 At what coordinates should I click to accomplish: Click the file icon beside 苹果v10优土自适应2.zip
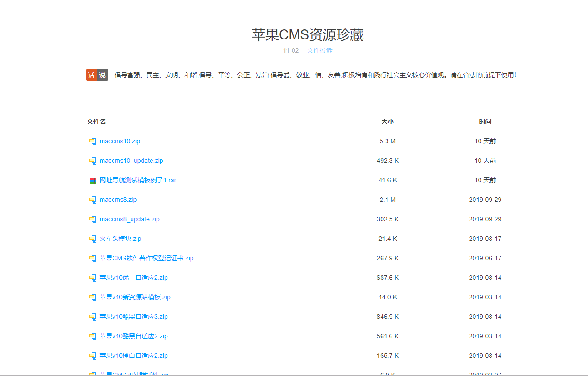click(93, 278)
